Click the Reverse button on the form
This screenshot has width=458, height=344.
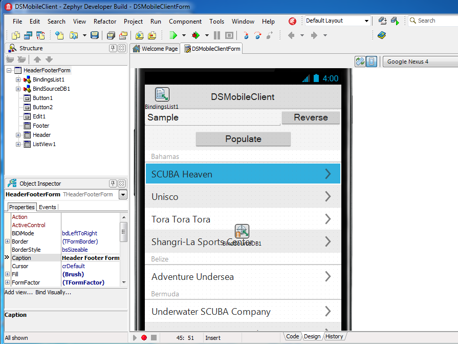(311, 117)
